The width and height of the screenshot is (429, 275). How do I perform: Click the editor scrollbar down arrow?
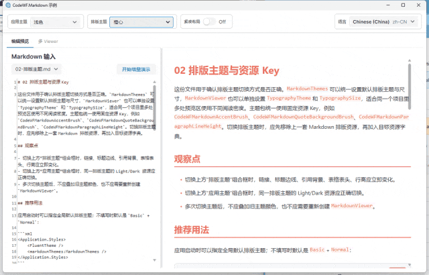coord(154,260)
